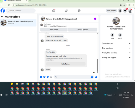Viewport: 135px width, 108px height.
Task: Go back in browser history
Action: 1,5
